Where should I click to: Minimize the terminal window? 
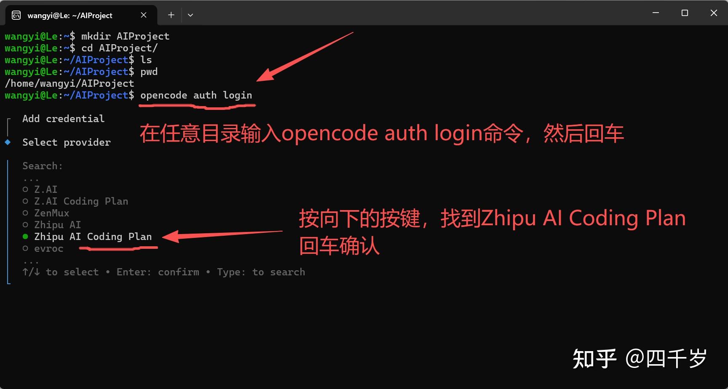656,13
